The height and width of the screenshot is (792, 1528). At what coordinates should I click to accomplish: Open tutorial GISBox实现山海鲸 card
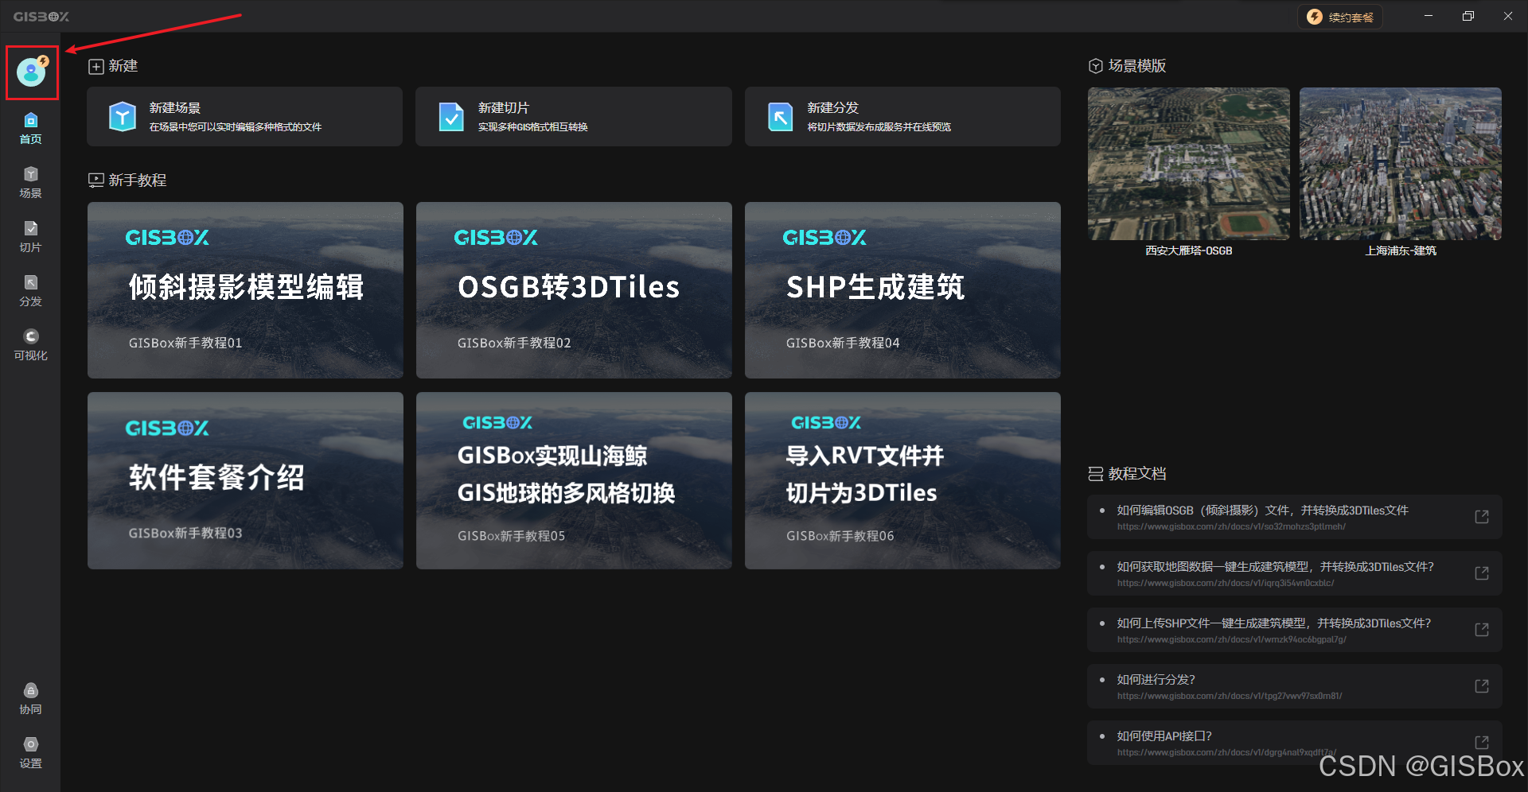tap(574, 480)
